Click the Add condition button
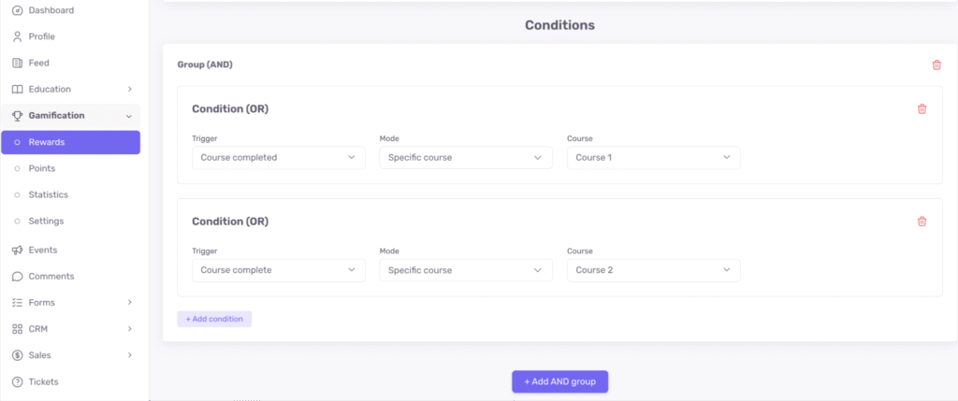 [214, 319]
